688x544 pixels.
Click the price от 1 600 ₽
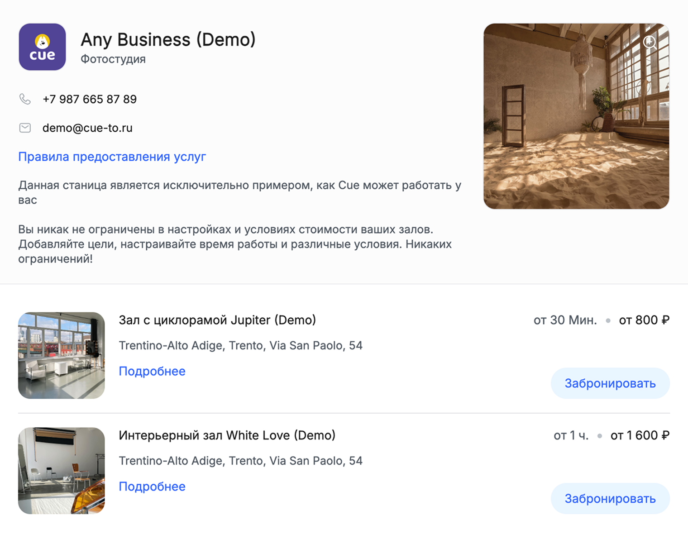pyautogui.click(x=640, y=435)
